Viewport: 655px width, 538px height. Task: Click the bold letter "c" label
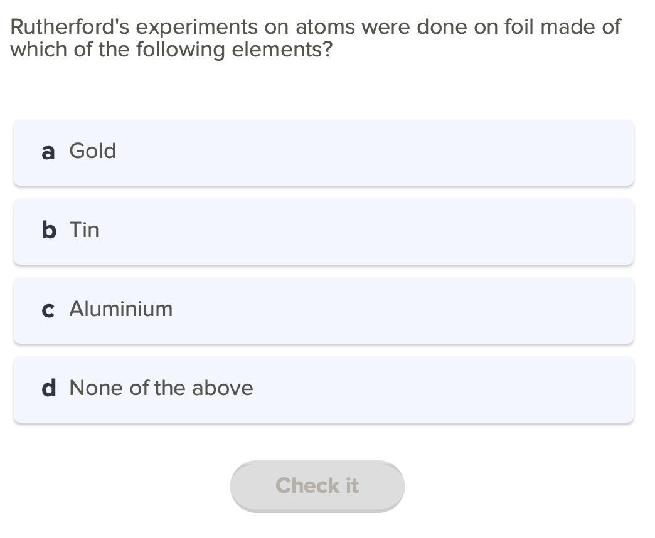[x=48, y=310]
